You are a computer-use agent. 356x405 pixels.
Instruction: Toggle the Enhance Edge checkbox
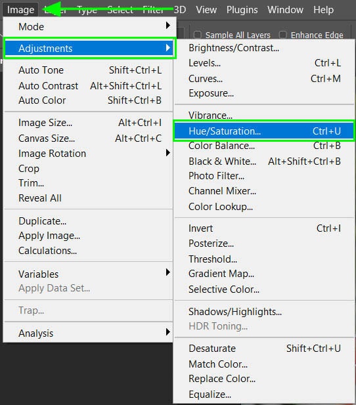283,35
